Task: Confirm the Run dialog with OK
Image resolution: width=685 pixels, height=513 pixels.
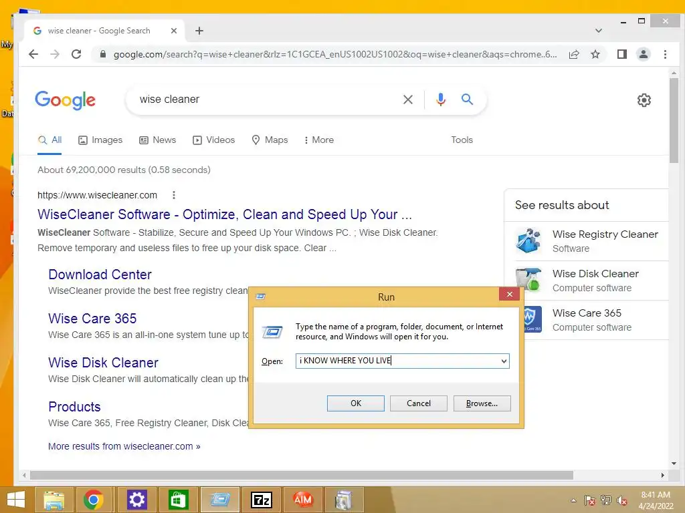Action: tap(356, 403)
